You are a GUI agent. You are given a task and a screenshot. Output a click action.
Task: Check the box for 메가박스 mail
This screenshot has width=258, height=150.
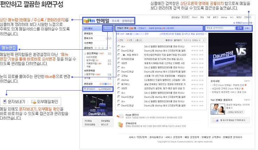coord(119,84)
